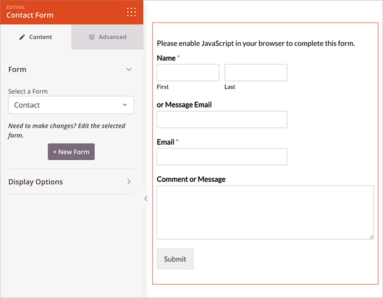Collapse the sidebar with the arrow handle
Viewport: 383px width, 298px height.
point(146,198)
